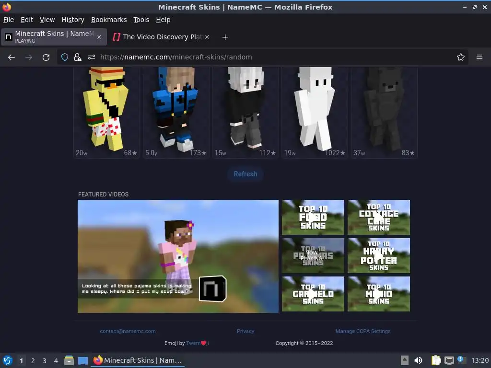The width and height of the screenshot is (491, 368).
Task: Switch to workspace 3
Action: pos(45,361)
